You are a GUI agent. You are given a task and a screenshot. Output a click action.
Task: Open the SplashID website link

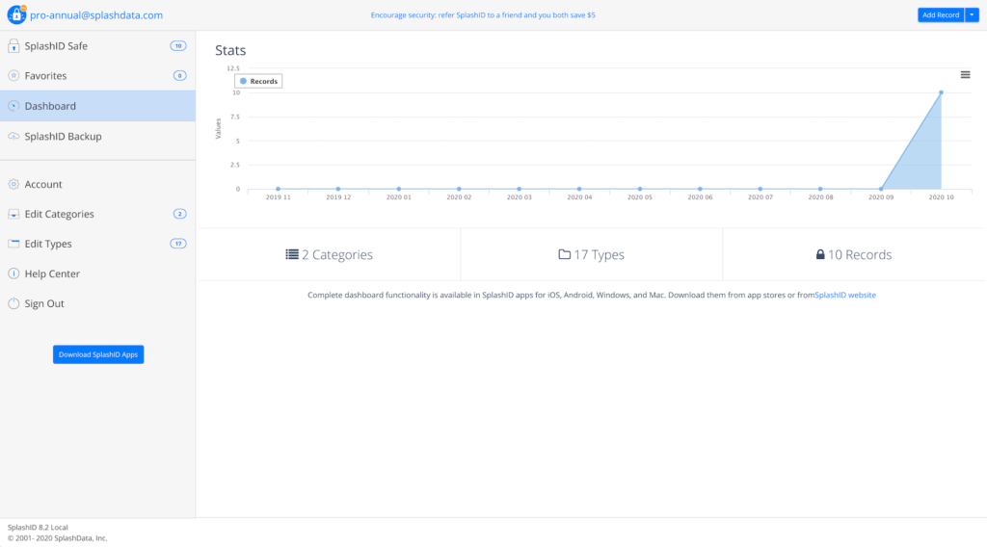[x=845, y=295]
